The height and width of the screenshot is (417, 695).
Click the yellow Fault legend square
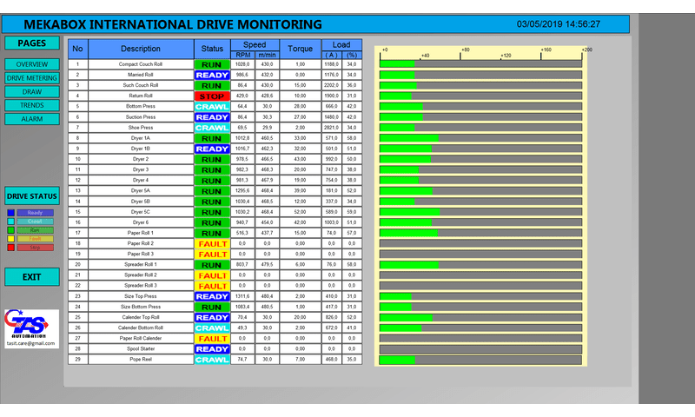coord(10,239)
